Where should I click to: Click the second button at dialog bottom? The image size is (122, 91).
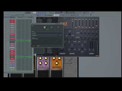coord(38,46)
